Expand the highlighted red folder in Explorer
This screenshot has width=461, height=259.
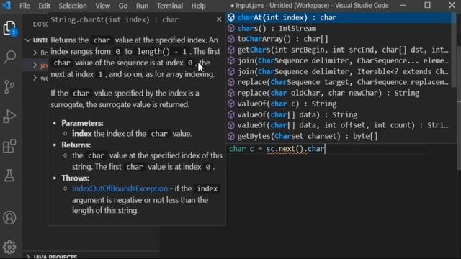(x=35, y=65)
